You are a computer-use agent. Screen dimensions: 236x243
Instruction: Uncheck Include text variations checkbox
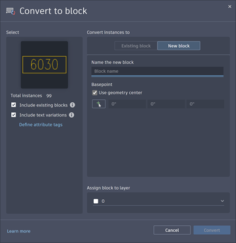tap(14, 115)
